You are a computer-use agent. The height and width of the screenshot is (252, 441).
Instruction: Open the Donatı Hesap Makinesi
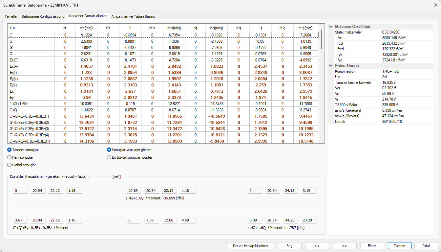point(251,246)
